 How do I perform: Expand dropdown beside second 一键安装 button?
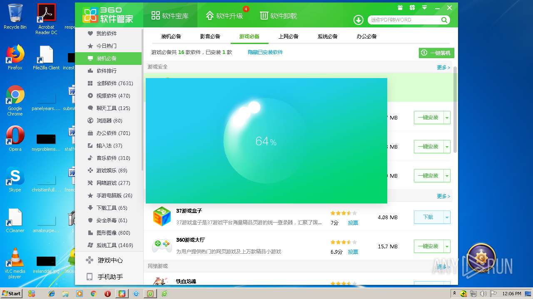tap(447, 147)
